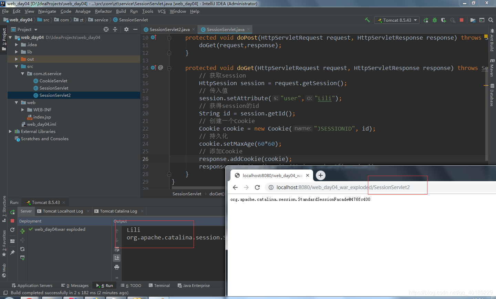
Task: Open the Database side panel
Action: click(492, 95)
